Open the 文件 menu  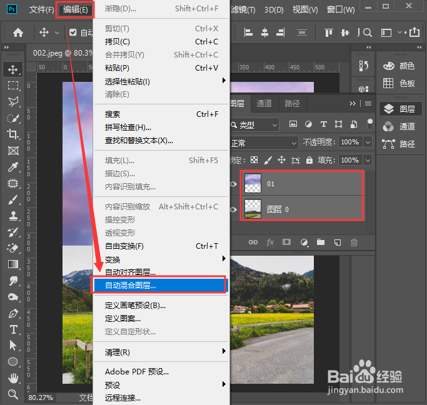click(41, 10)
